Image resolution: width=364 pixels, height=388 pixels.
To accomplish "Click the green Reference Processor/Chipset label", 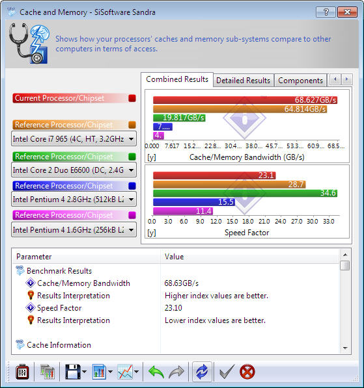I will (70, 157).
